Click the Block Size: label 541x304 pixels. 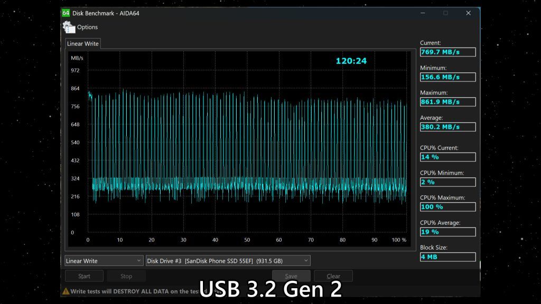(433, 248)
